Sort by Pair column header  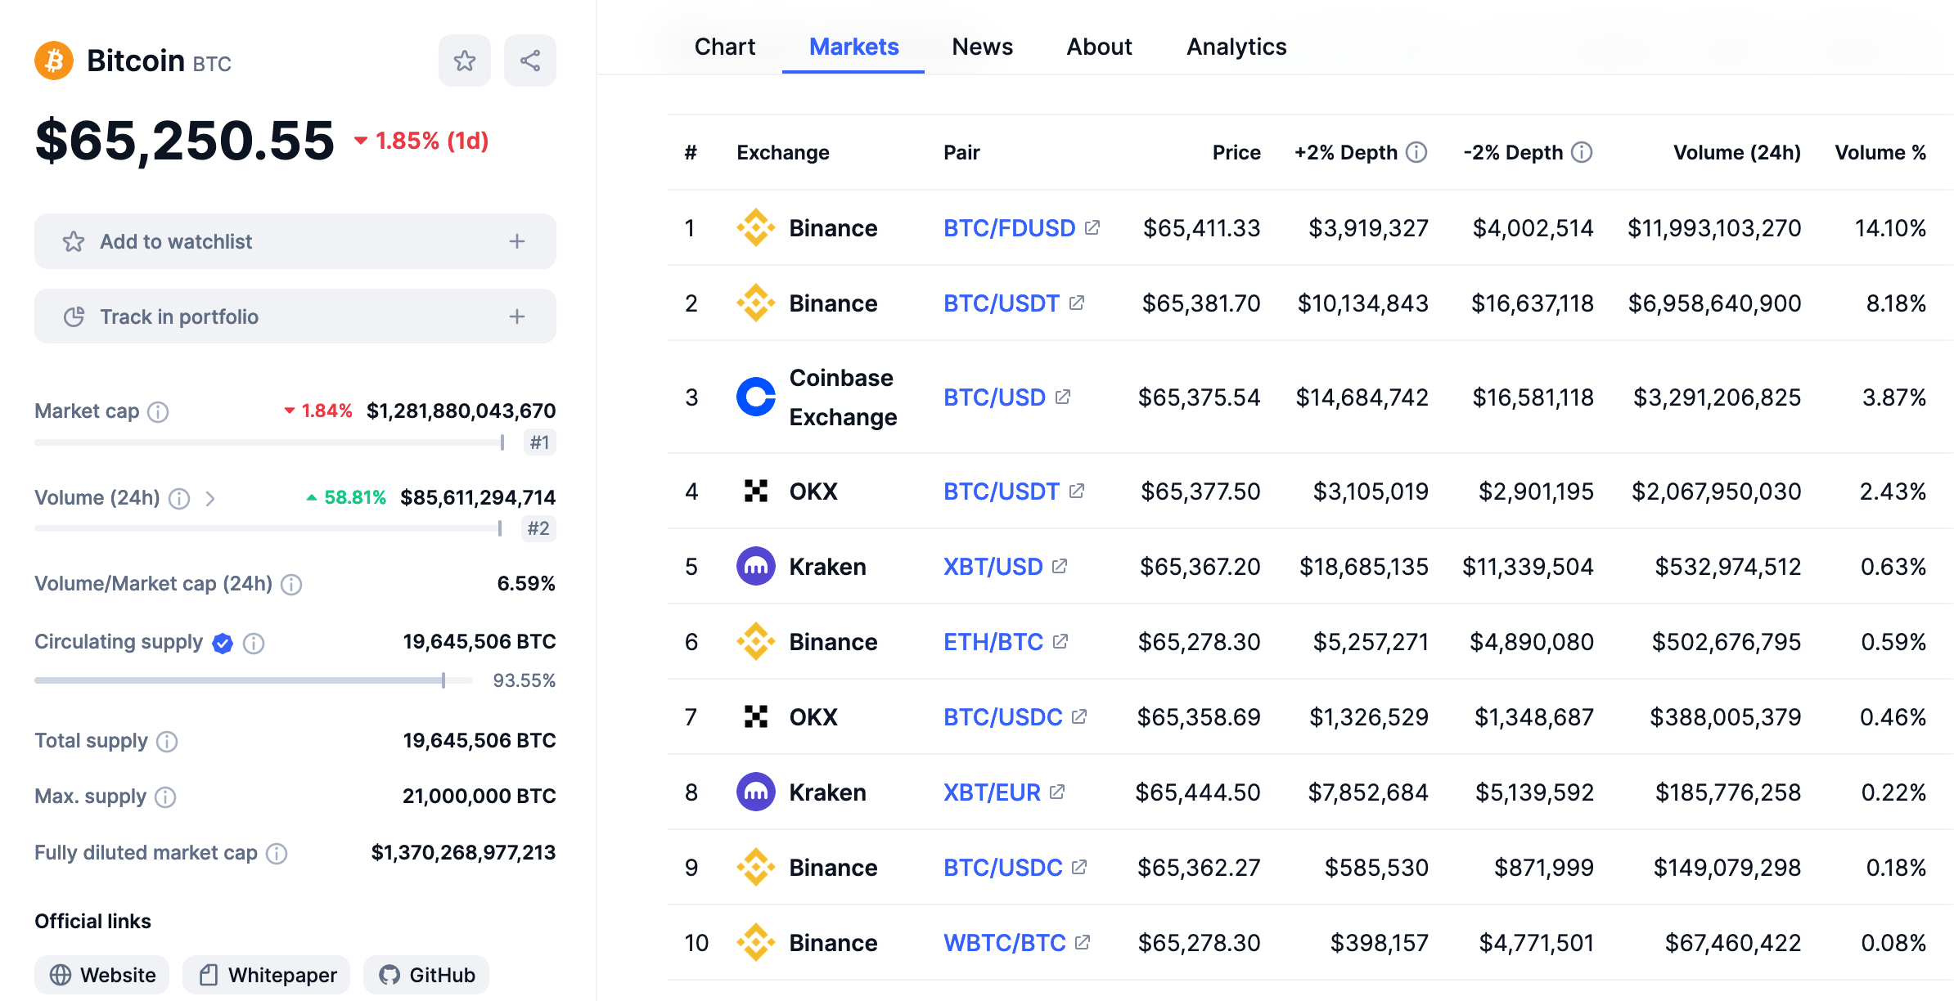961,152
